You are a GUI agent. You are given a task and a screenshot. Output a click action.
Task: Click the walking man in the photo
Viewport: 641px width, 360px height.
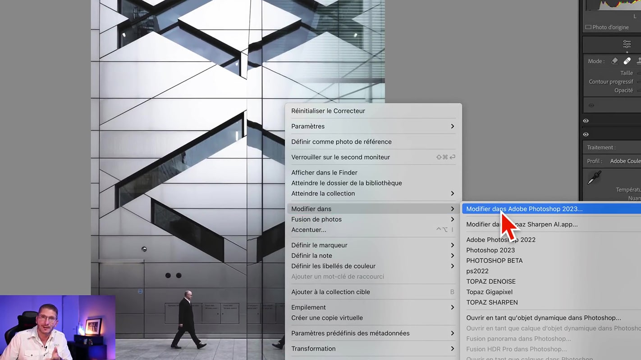point(188,319)
